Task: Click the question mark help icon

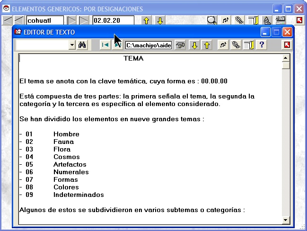Action: pyautogui.click(x=262, y=45)
